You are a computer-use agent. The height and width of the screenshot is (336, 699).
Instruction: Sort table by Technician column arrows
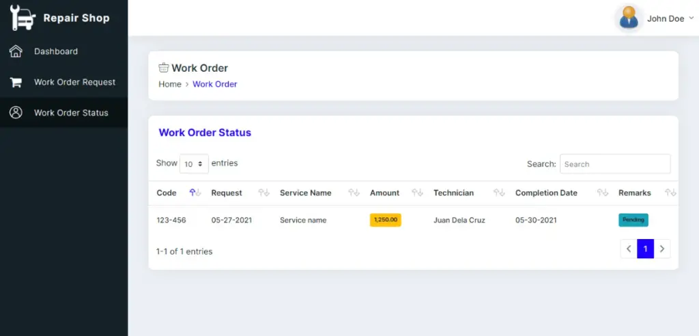pyautogui.click(x=499, y=193)
